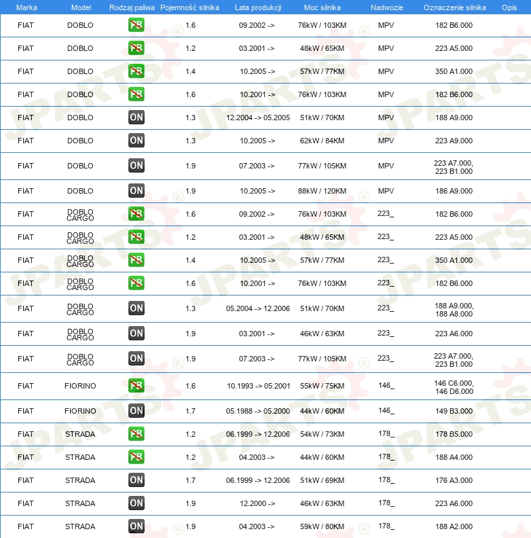Select production dates 12.2004 -> 05.2005
This screenshot has height=538, width=531.
point(258,118)
